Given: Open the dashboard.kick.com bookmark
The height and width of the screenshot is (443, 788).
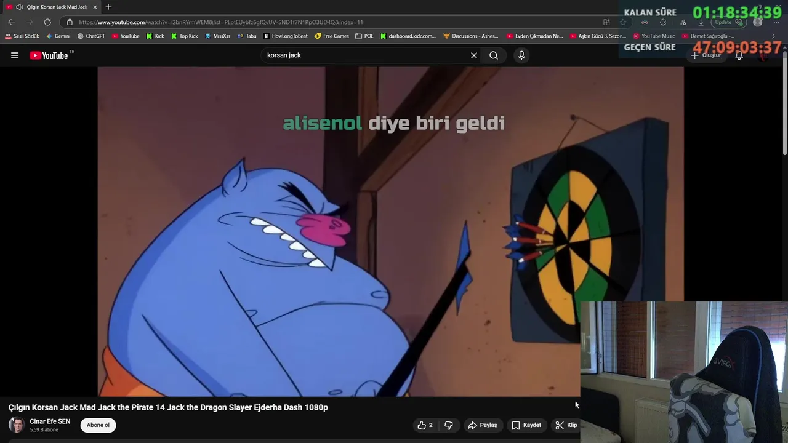Looking at the screenshot, I should [x=408, y=36].
